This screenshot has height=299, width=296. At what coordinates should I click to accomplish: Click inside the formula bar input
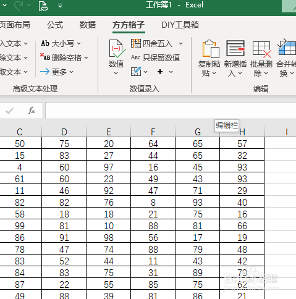coord(171,111)
